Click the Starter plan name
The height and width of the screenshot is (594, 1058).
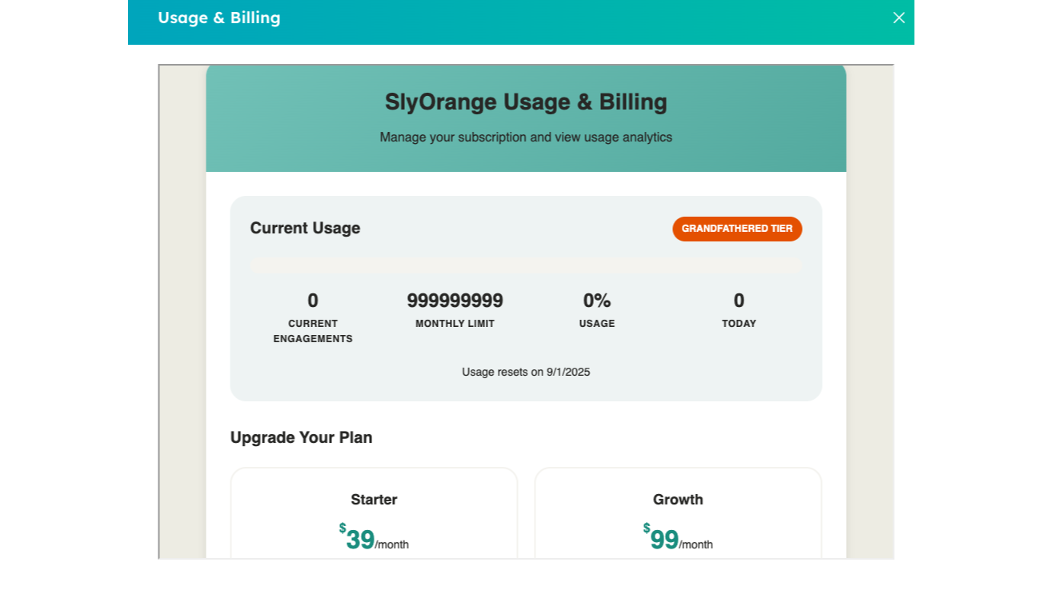374,500
